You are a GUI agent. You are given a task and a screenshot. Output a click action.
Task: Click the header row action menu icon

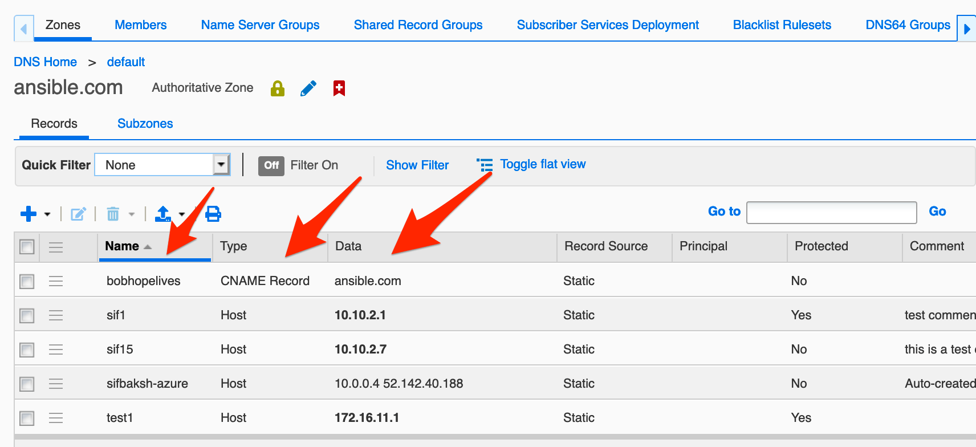(56, 247)
